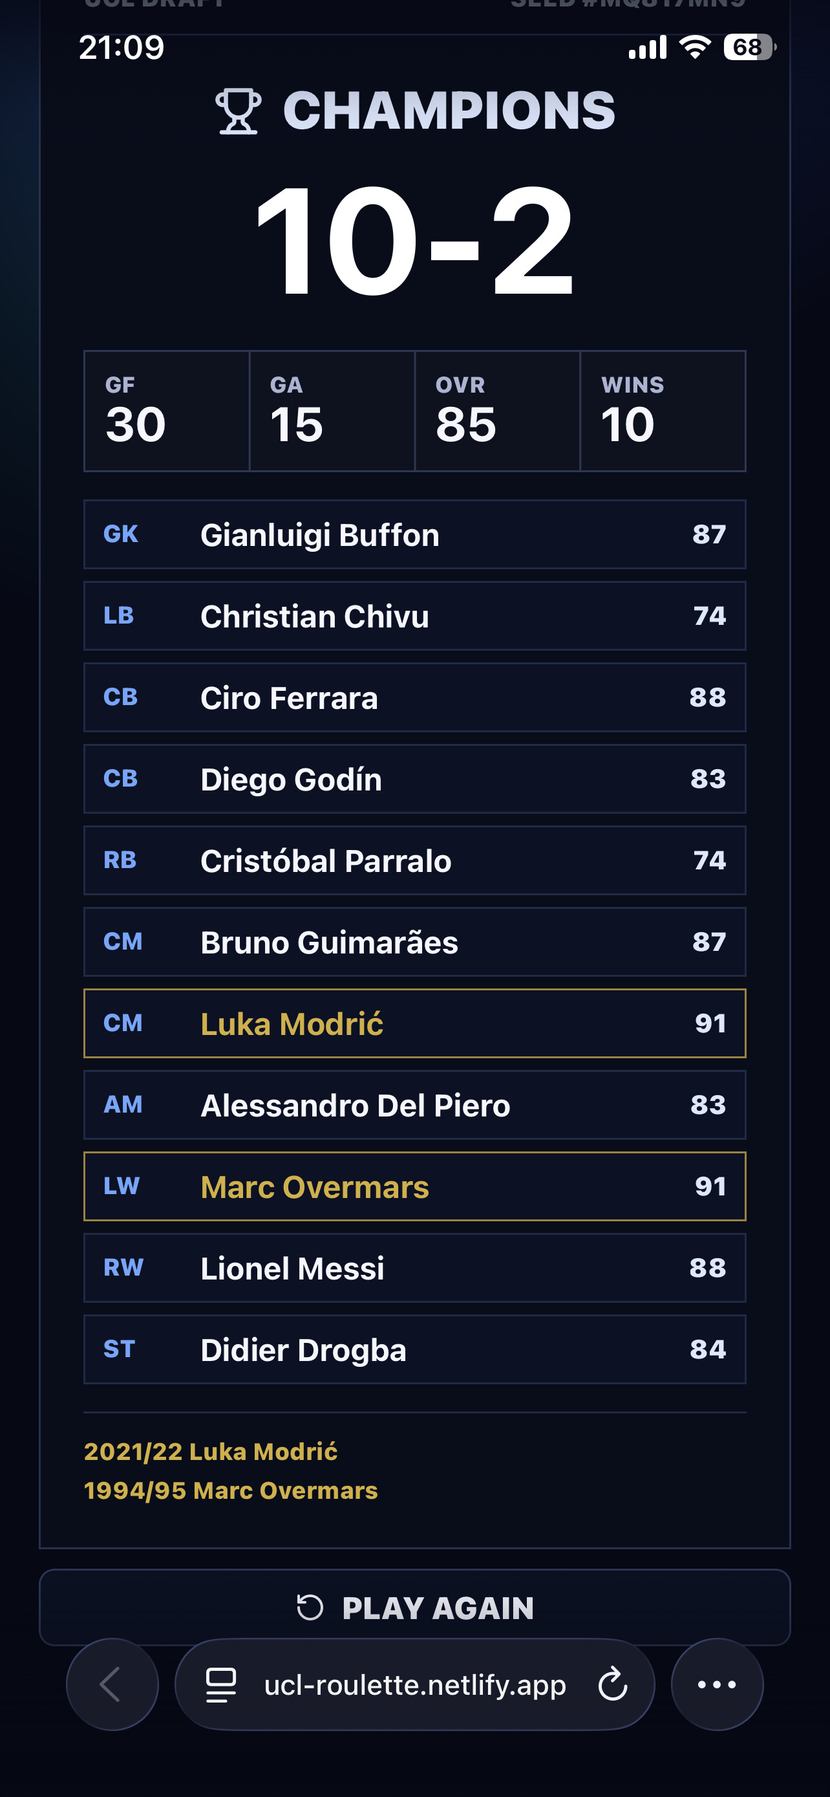Tap the Didier Drogba ST row
Screen dimensions: 830x1797
[414, 1350]
